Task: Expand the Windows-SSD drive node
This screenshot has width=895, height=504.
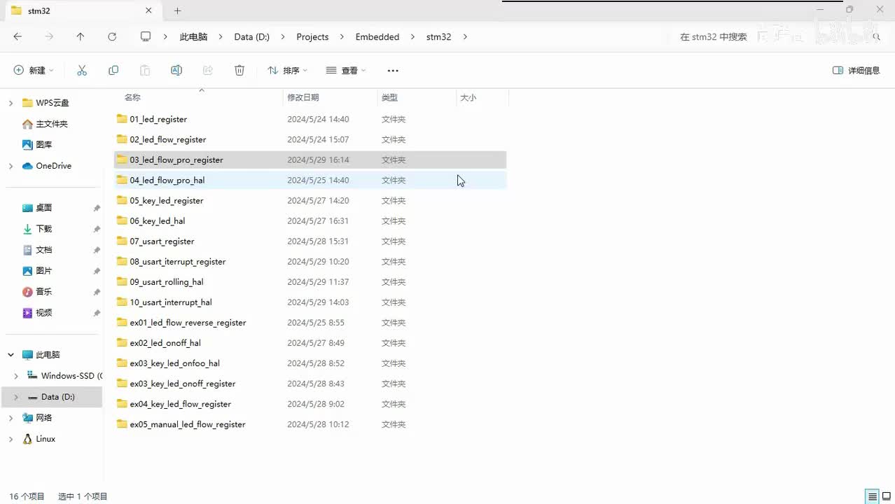Action: point(16,376)
